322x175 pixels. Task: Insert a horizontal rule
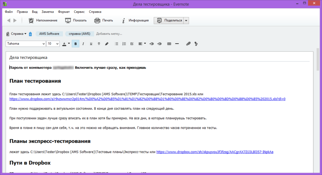[x=177, y=44]
